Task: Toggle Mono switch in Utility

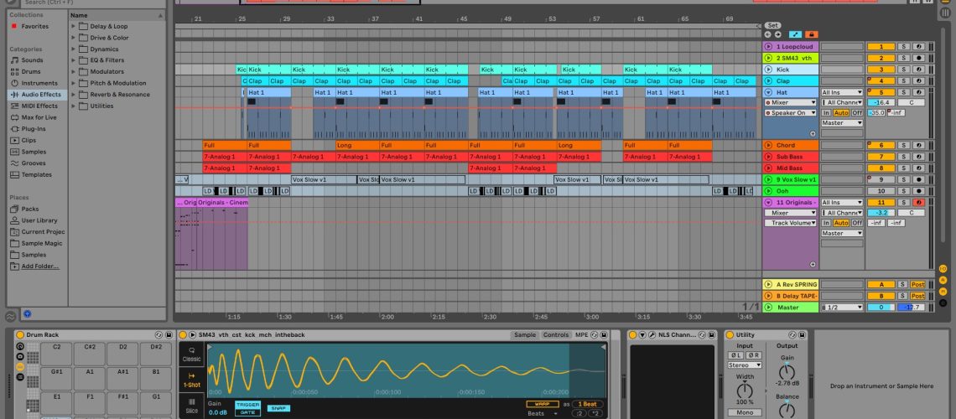Action: [x=745, y=412]
